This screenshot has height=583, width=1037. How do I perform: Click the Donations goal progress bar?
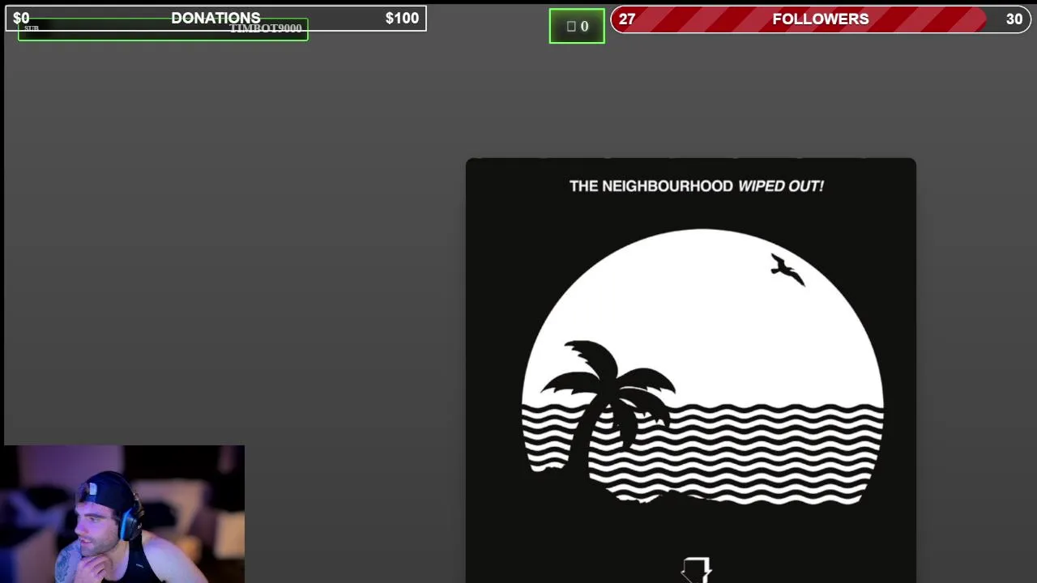coord(216,18)
